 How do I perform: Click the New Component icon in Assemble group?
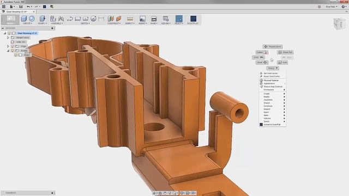pyautogui.click(x=53, y=19)
